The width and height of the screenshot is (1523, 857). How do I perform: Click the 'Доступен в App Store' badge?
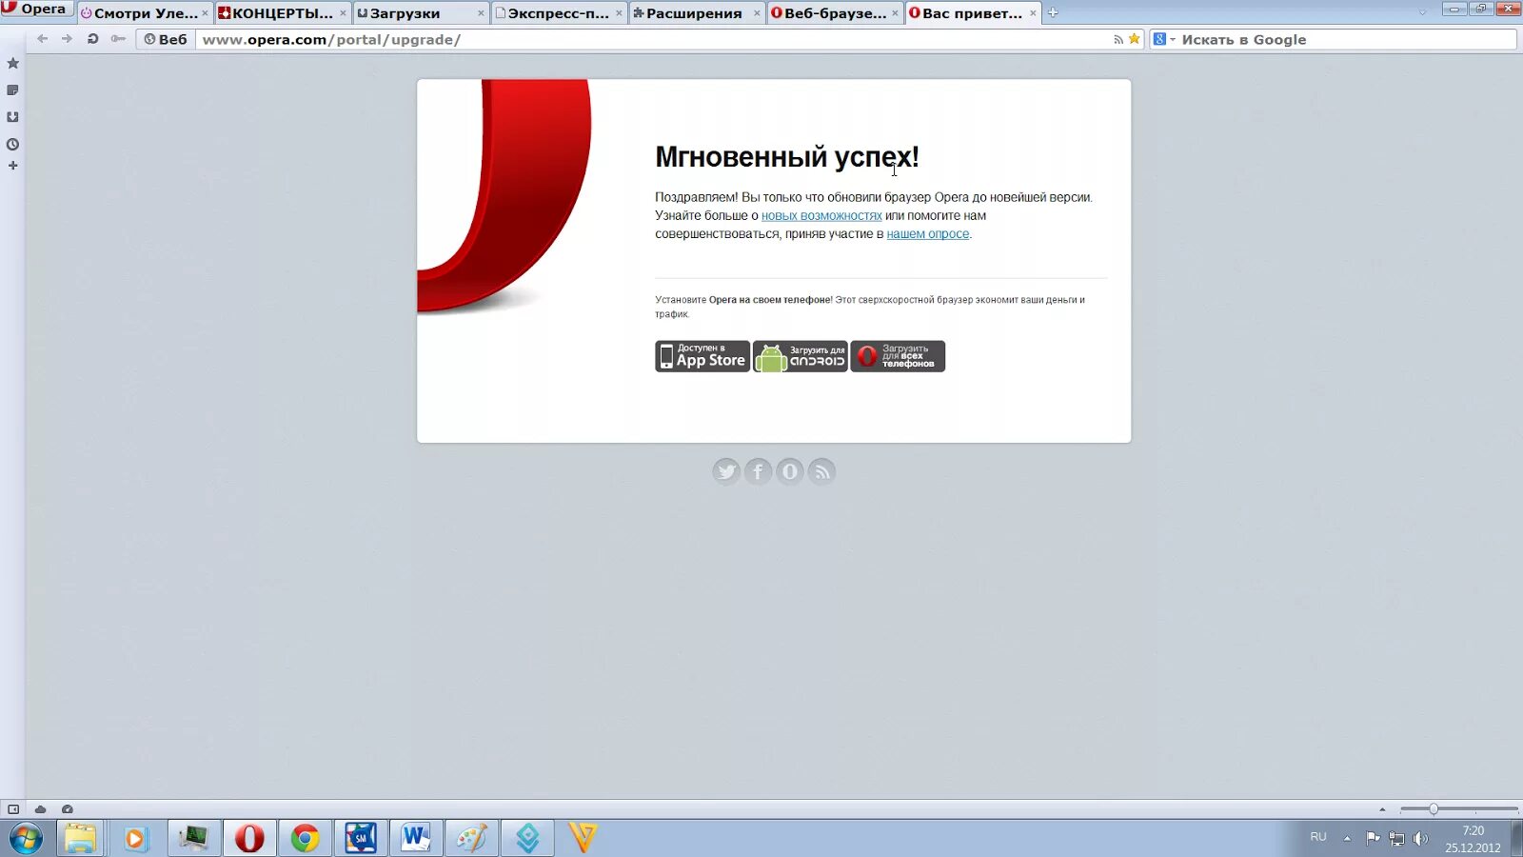[x=702, y=356]
